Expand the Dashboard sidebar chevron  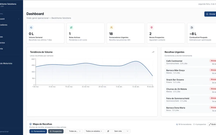tap(19, 19)
